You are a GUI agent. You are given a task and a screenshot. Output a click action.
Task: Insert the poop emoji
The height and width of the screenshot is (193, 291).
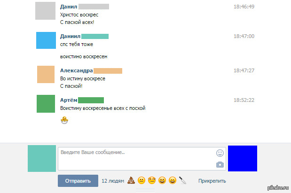[x=131, y=180]
